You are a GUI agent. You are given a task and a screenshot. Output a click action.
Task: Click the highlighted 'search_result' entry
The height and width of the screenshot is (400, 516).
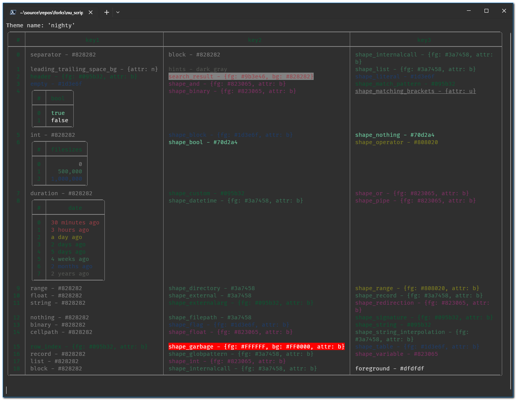tap(241, 76)
